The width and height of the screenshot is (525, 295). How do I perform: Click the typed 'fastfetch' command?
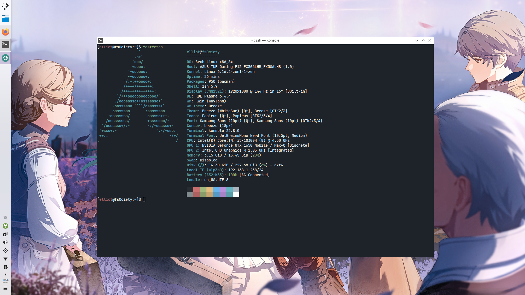pyautogui.click(x=153, y=47)
